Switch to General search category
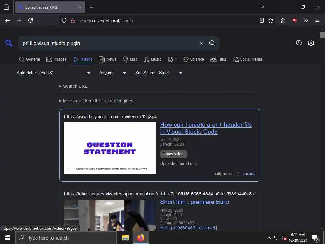The image size is (325, 244). pos(30,59)
